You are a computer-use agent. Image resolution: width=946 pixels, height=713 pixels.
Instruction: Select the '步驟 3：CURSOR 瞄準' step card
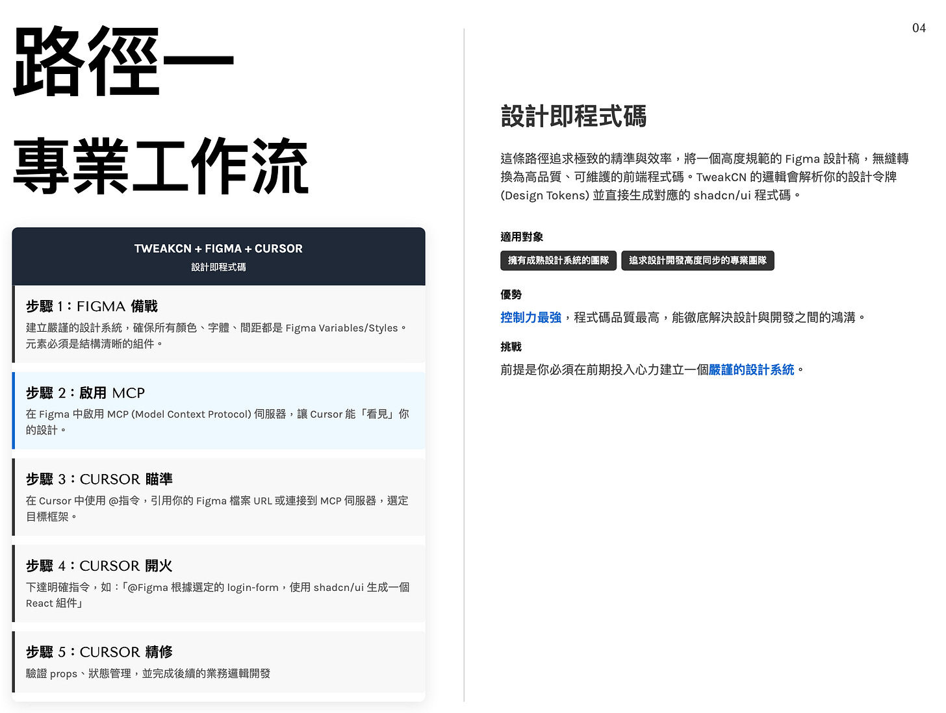[218, 497]
